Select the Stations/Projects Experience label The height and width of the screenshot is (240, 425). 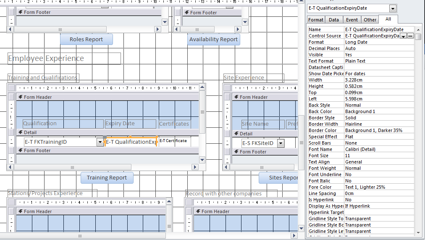[x=52, y=193]
